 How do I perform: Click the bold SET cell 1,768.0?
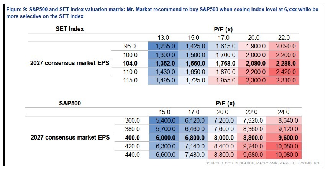click(223, 63)
